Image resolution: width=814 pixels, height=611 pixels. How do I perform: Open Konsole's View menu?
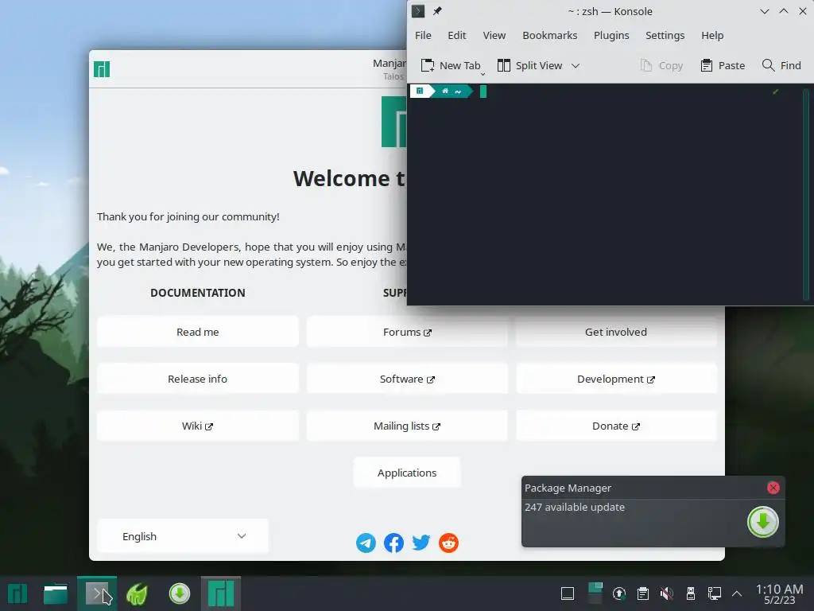coord(494,35)
